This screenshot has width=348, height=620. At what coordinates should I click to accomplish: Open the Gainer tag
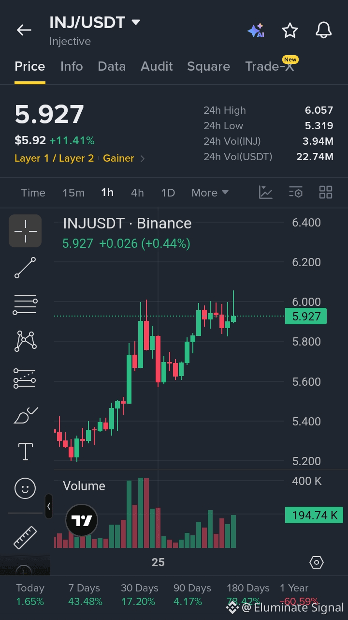(118, 158)
